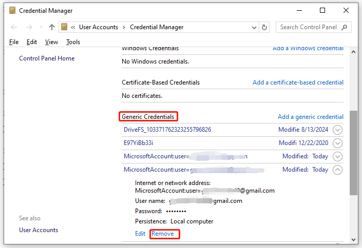Click Add a certificate-based credential link

coord(298,82)
